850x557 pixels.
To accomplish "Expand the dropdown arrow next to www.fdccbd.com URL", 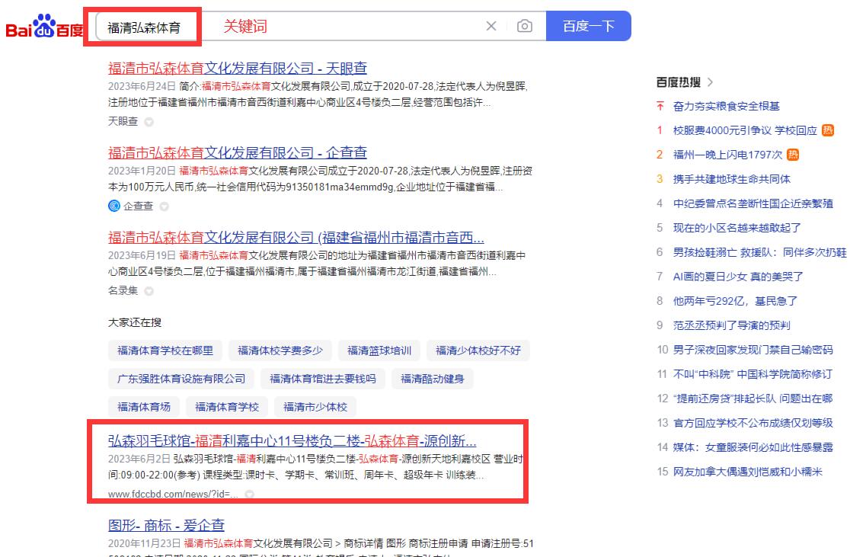I will [x=249, y=494].
